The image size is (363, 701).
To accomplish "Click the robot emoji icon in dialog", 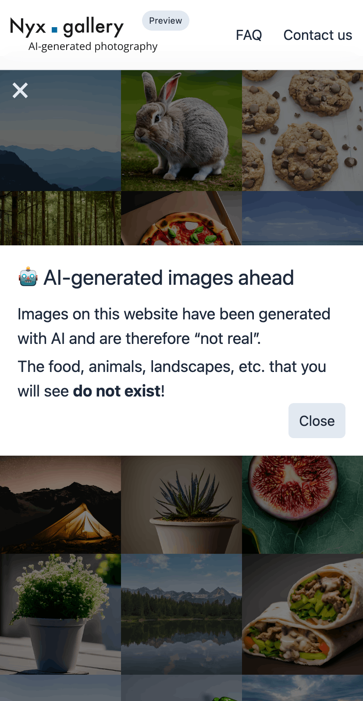I will coord(28,277).
